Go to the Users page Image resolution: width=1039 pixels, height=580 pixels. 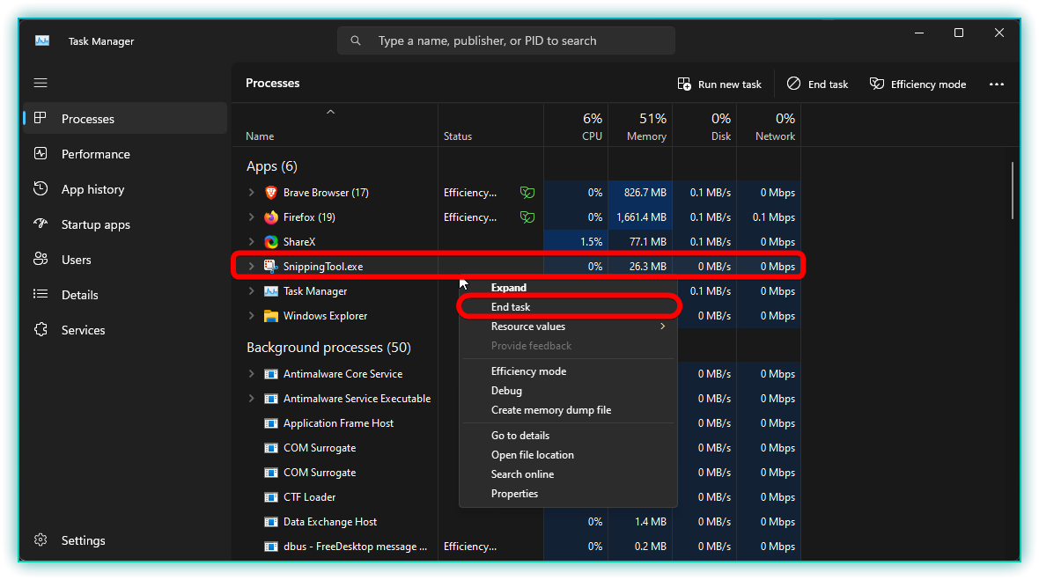[x=76, y=260]
